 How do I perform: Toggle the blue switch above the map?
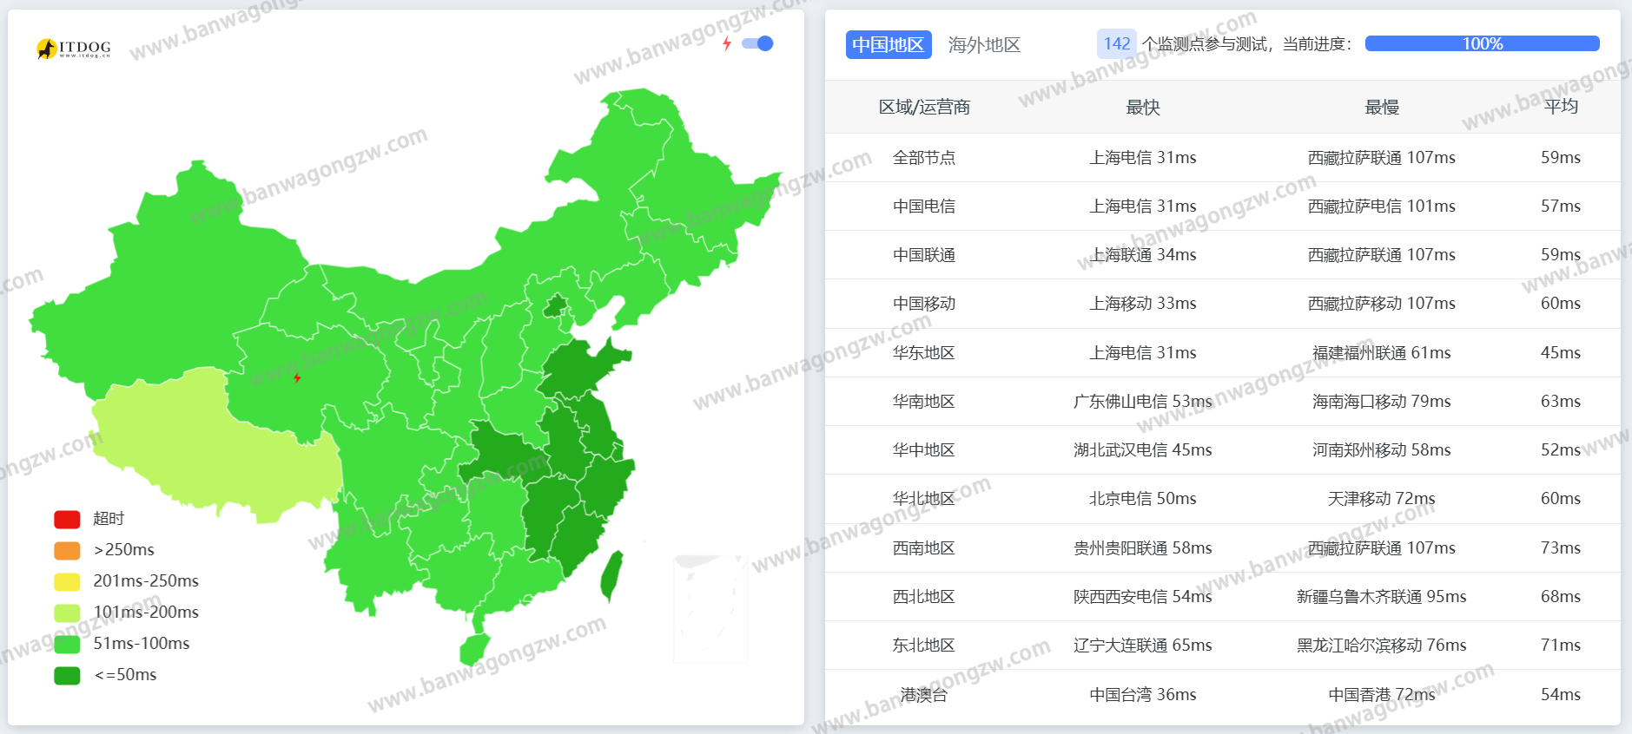tap(757, 44)
